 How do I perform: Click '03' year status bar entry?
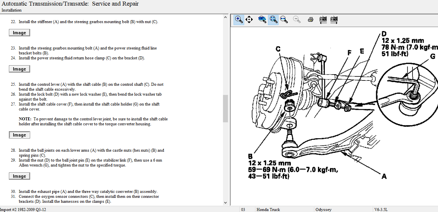point(243,209)
